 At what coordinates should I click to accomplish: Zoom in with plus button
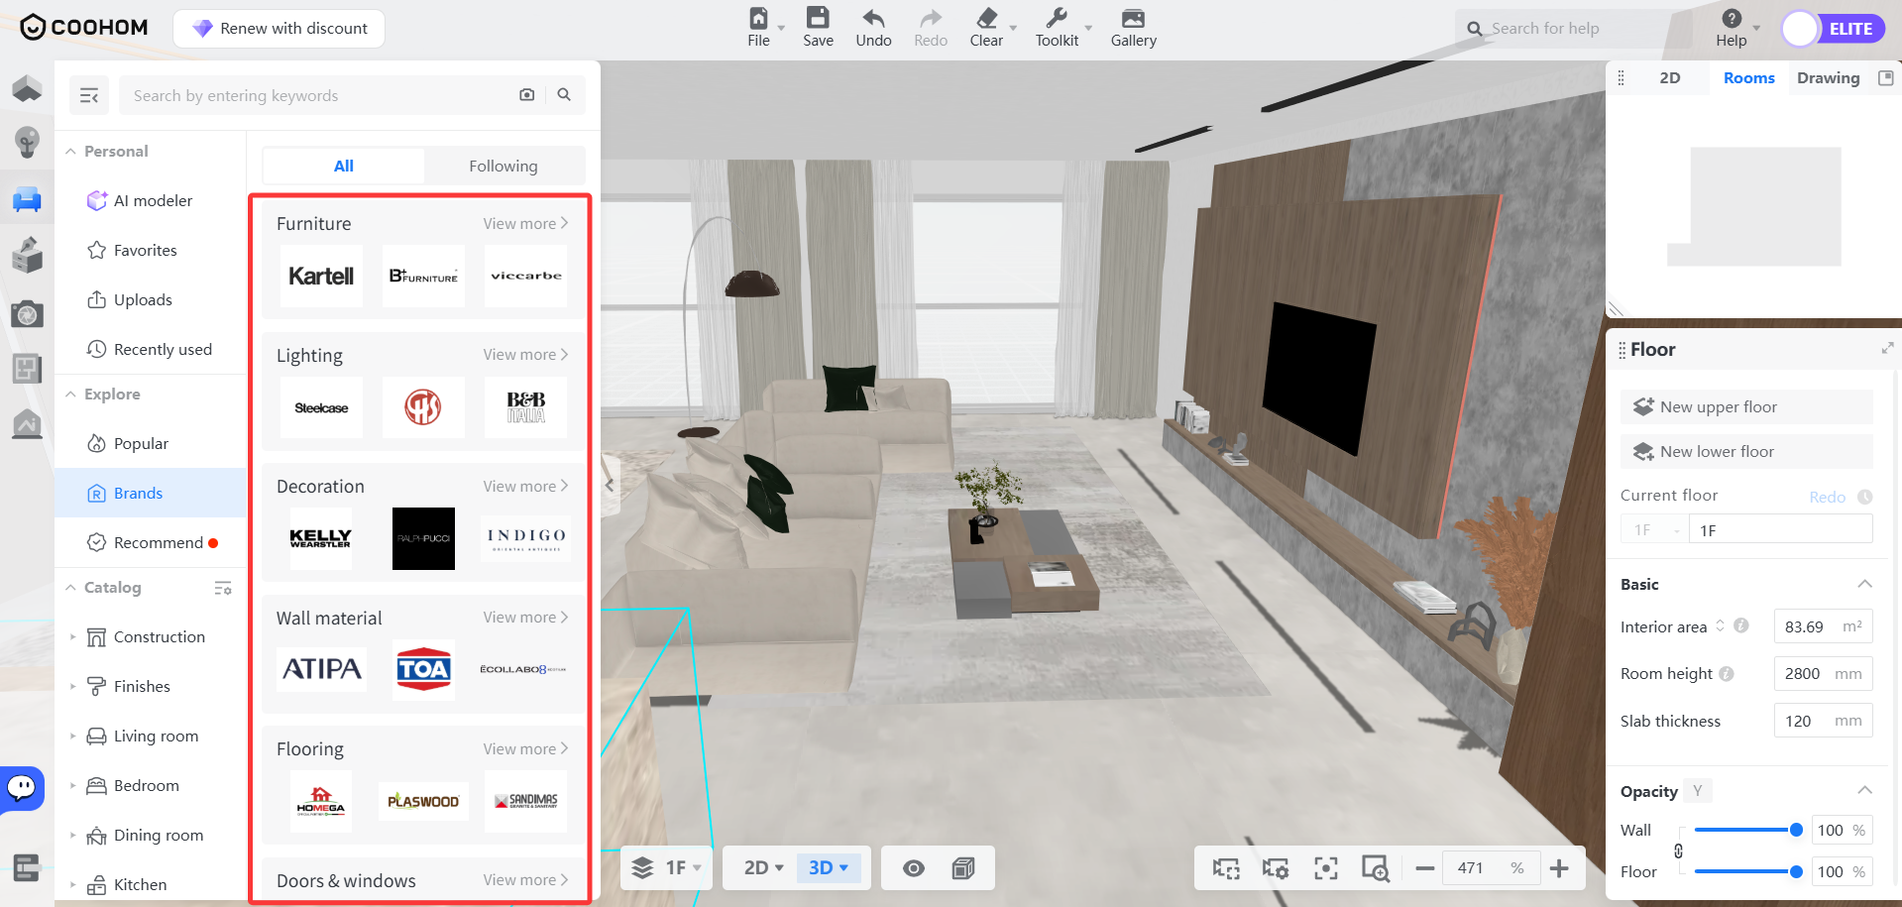(1559, 868)
